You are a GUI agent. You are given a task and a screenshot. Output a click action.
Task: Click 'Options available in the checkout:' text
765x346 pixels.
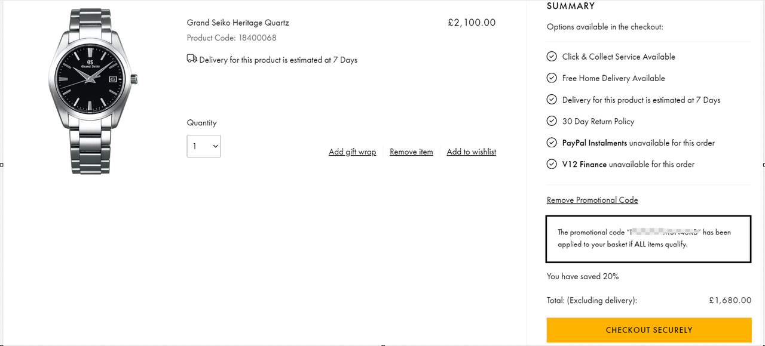point(605,27)
